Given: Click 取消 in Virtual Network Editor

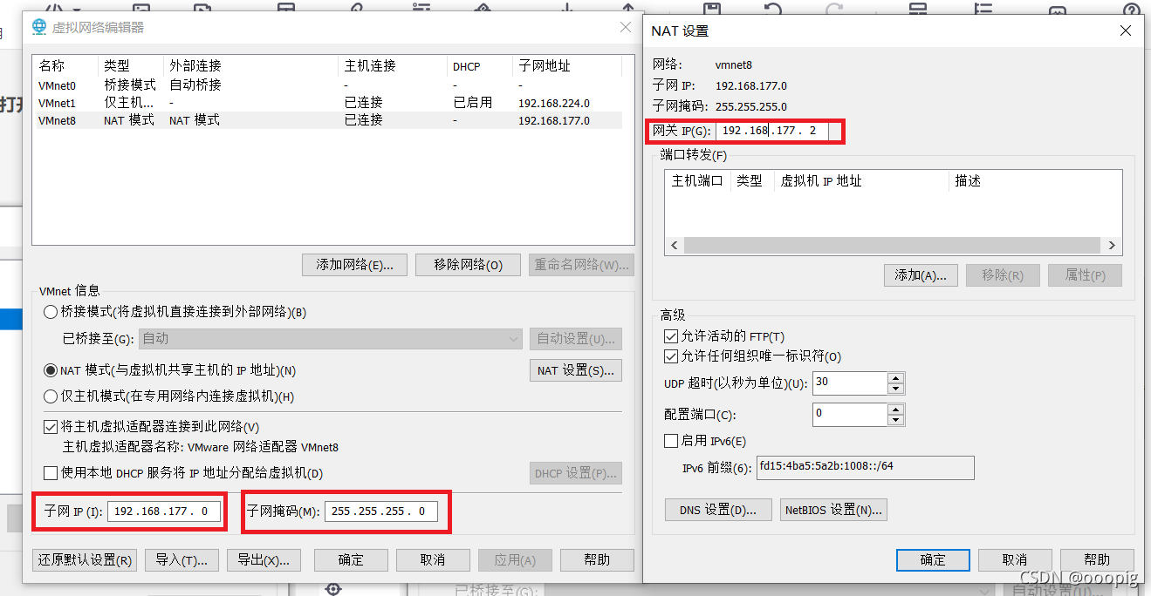Looking at the screenshot, I should point(433,559).
